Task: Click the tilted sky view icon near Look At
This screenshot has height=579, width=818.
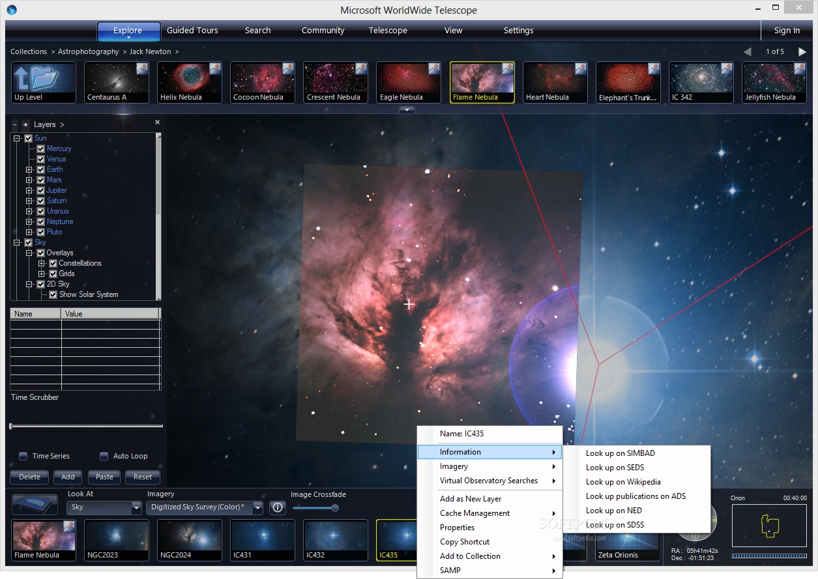Action: coord(35,506)
